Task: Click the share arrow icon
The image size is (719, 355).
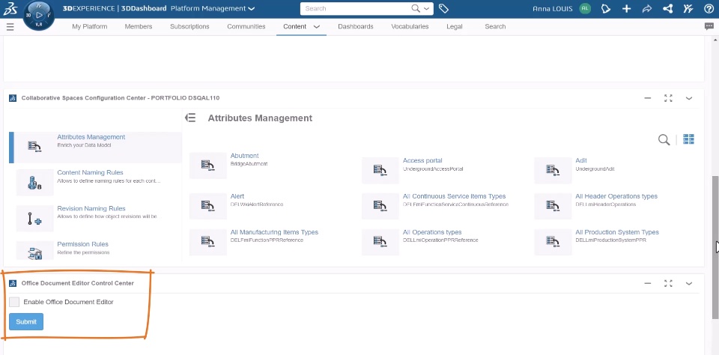Action: (646, 8)
